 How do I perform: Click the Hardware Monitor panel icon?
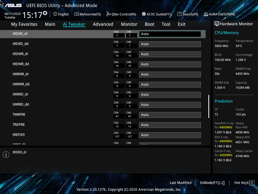pyautogui.click(x=217, y=24)
